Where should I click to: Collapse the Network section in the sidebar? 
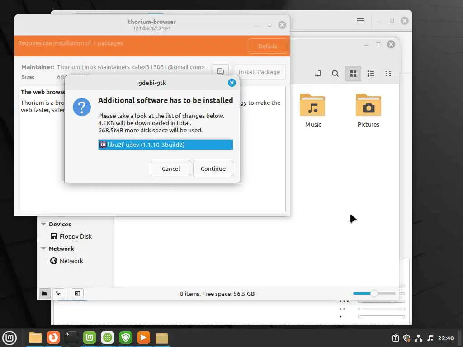43,249
